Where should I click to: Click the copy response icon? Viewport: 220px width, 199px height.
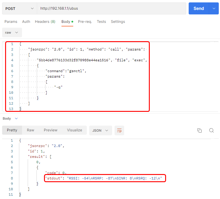tap(199, 130)
